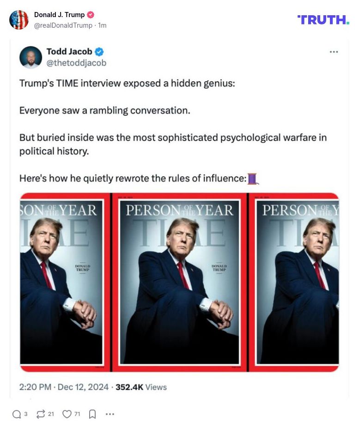Open the embedded post's options menu
This screenshot has height=428, width=359.
coord(334,52)
